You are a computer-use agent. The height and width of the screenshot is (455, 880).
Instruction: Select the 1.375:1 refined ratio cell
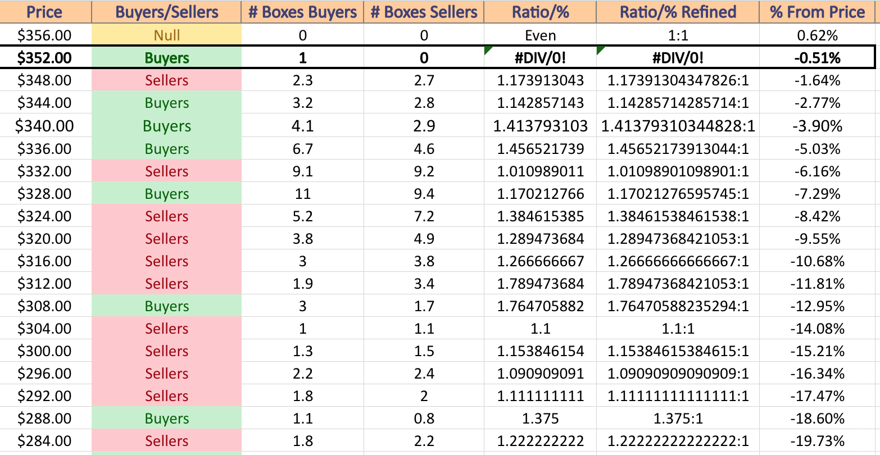click(x=678, y=418)
